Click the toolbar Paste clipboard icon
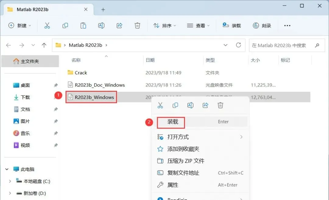The width and height of the screenshot is (329, 200). click(83, 26)
